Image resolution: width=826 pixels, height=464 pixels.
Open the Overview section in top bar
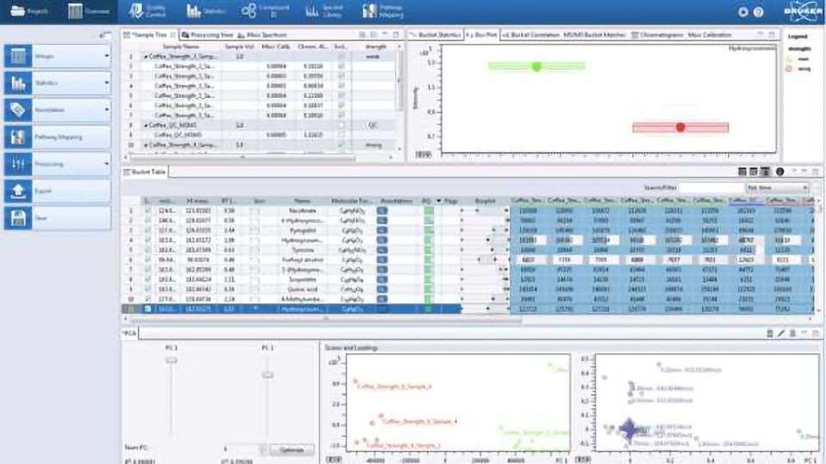(x=89, y=10)
